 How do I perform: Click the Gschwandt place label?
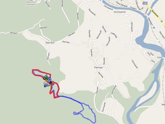coord(119,12)
